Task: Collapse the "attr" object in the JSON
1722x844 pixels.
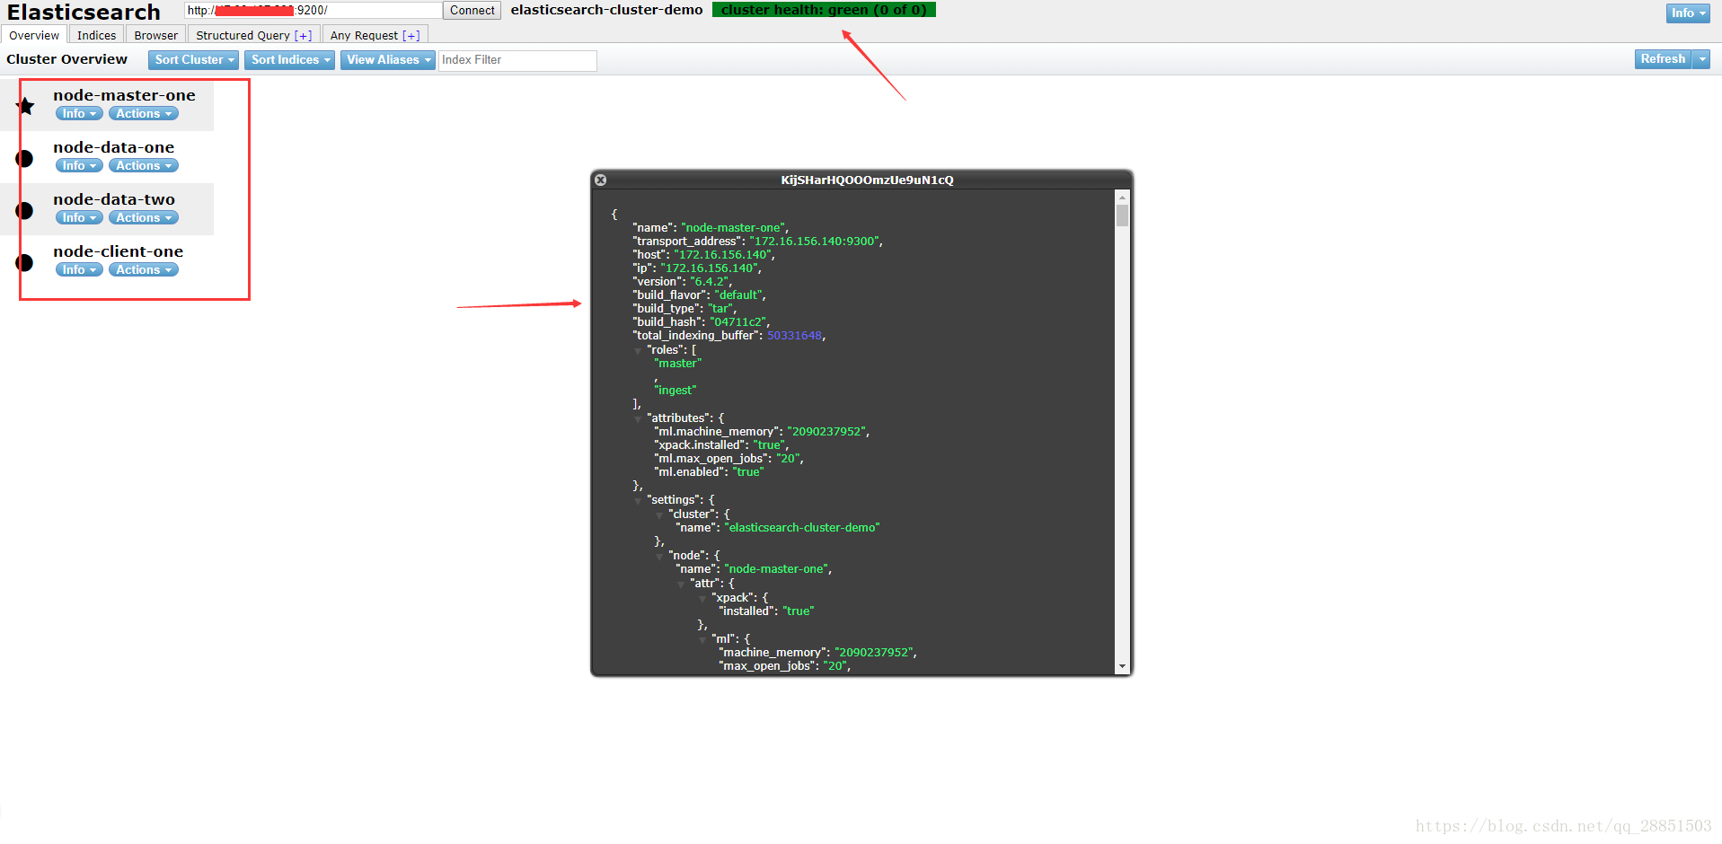Action: click(681, 584)
